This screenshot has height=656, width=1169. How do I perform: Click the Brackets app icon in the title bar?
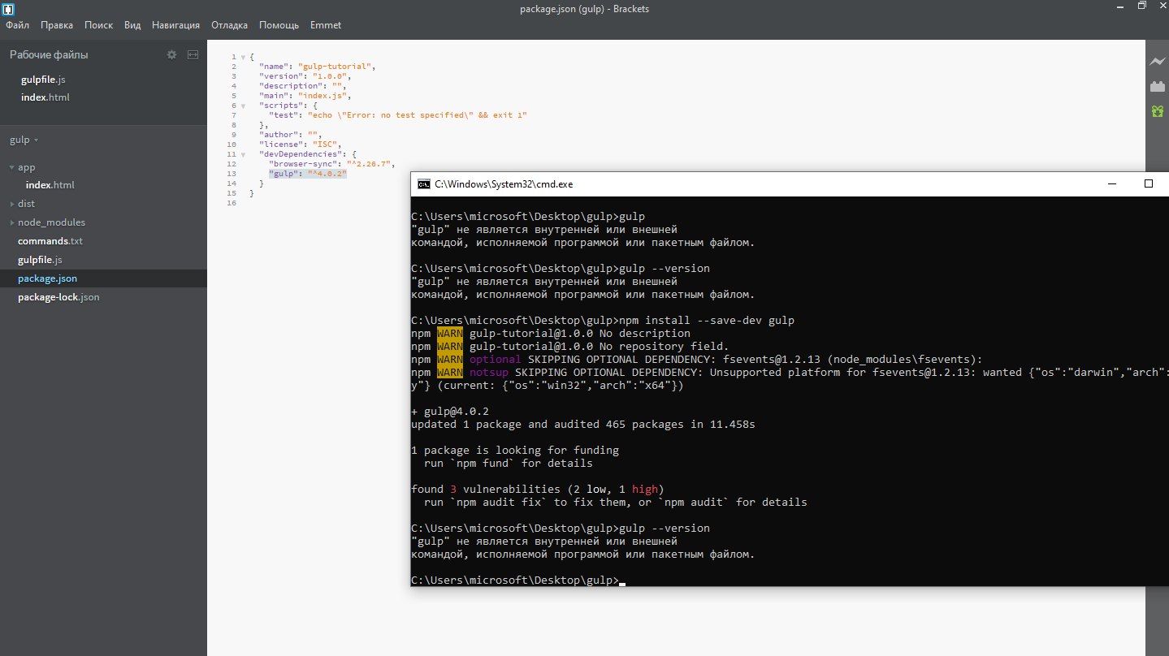point(7,9)
